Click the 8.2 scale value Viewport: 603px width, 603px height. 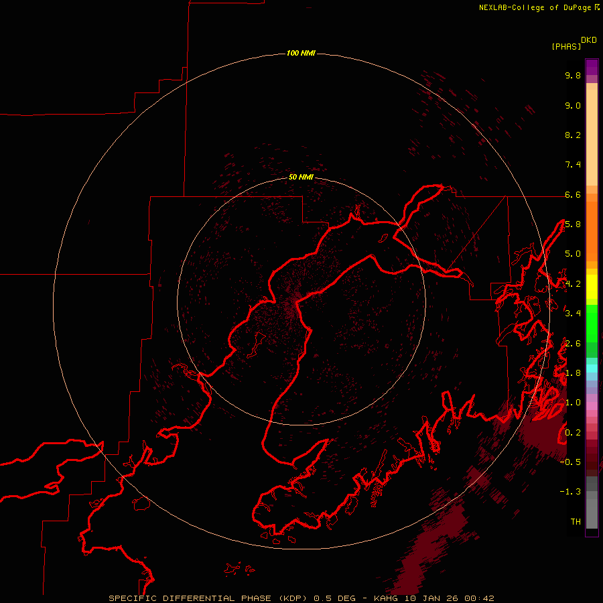tap(573, 135)
